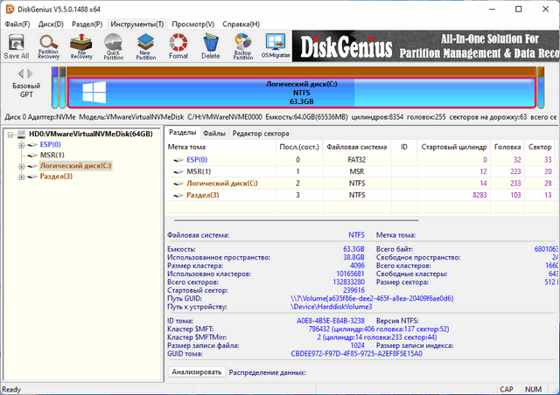Create a New Partition via toolbar
The width and height of the screenshot is (560, 395).
point(145,45)
